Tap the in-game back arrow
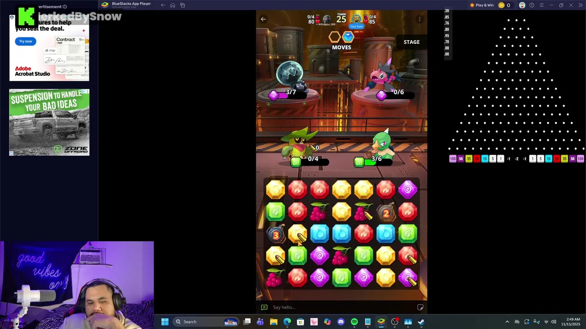This screenshot has width=586, height=329. click(263, 19)
